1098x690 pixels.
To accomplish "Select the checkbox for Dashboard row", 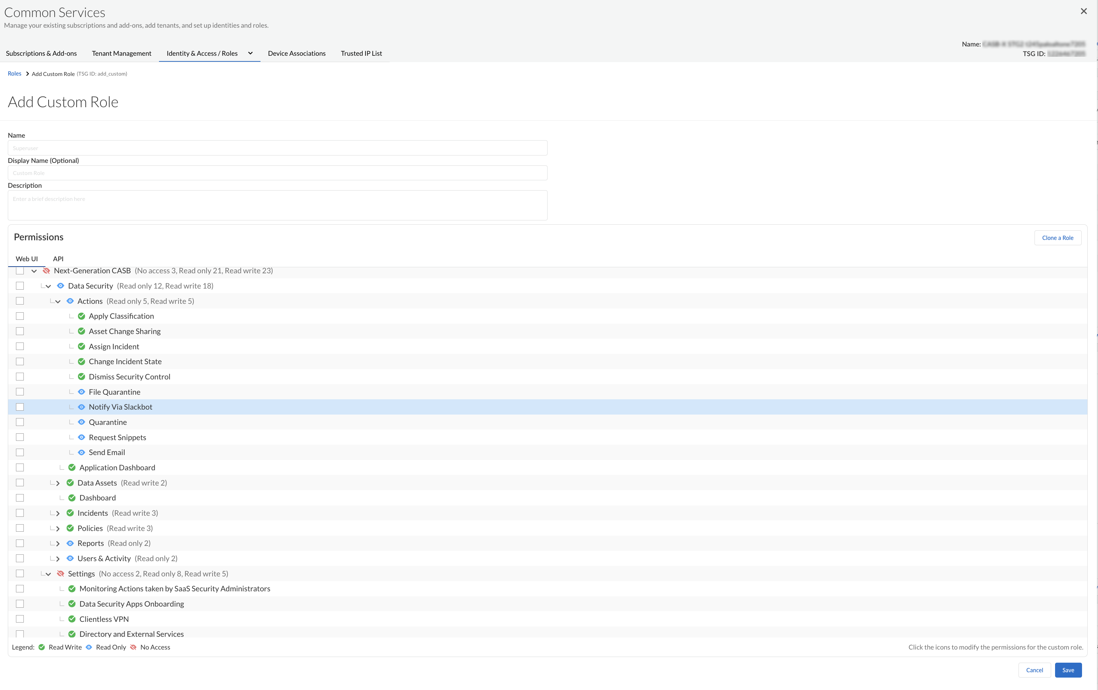I will [x=20, y=498].
